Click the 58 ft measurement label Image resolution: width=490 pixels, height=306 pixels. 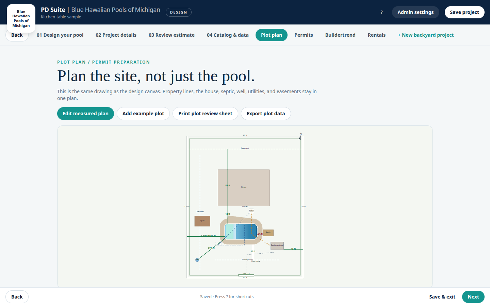click(x=228, y=186)
